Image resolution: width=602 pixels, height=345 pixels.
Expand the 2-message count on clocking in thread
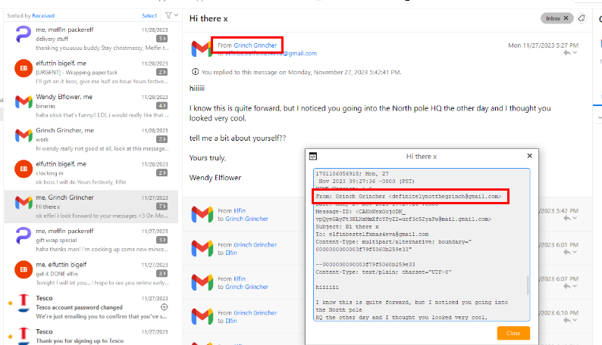(x=161, y=172)
